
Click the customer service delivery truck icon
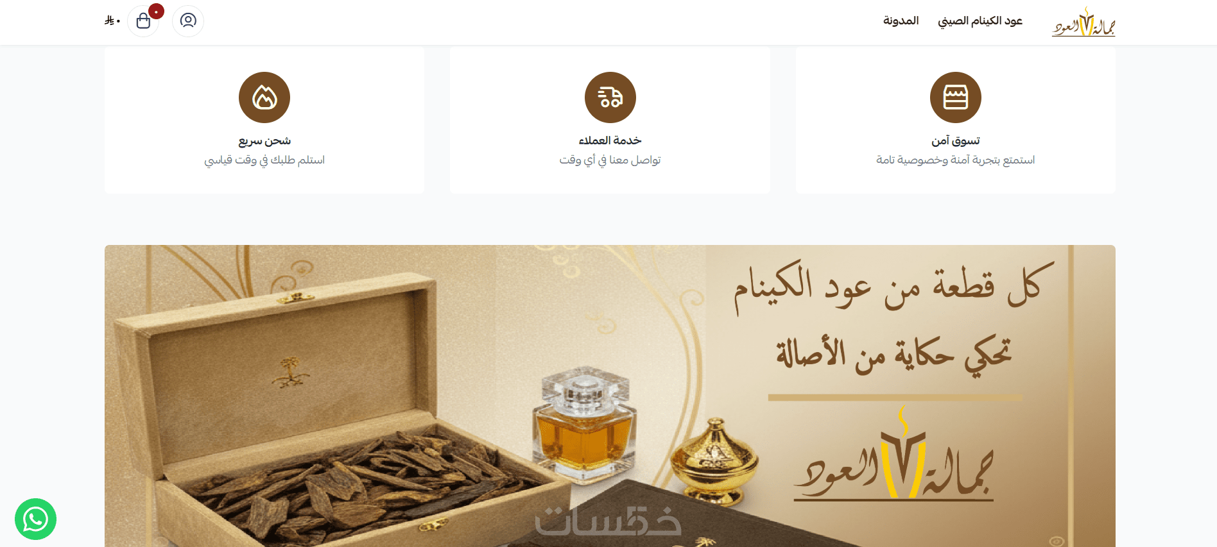click(610, 97)
